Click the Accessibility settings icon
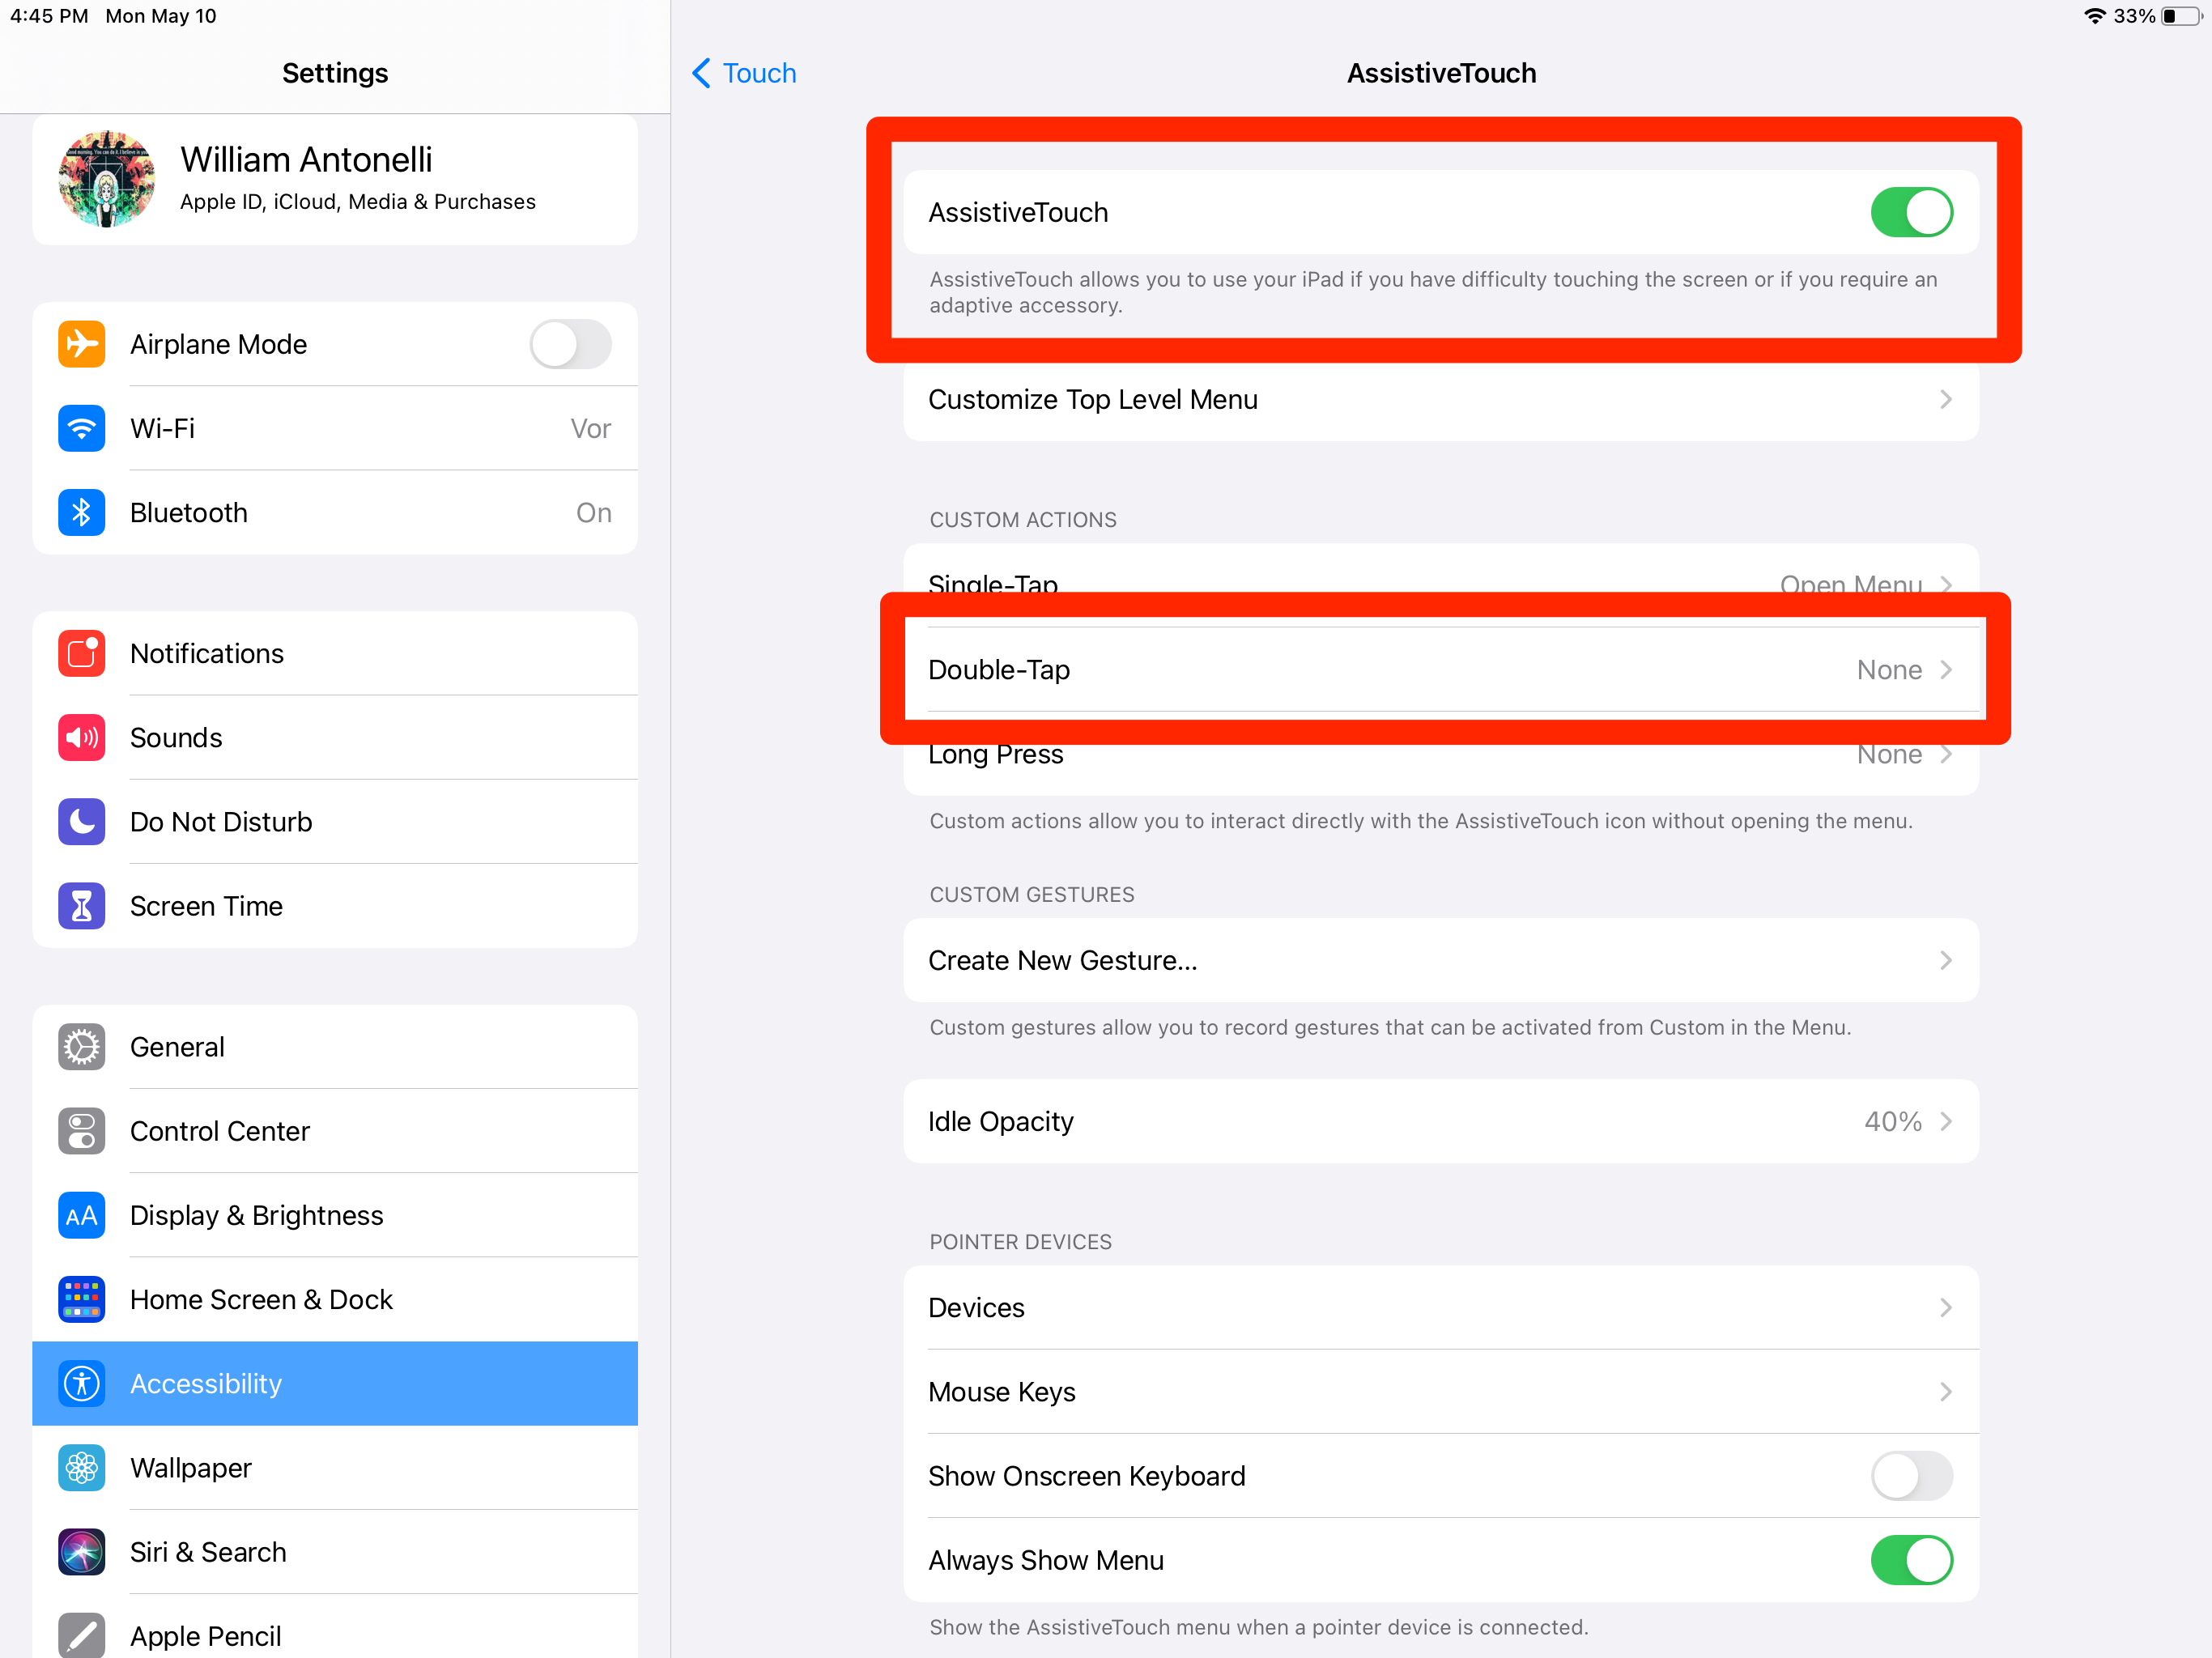This screenshot has height=1658, width=2212. [x=82, y=1383]
